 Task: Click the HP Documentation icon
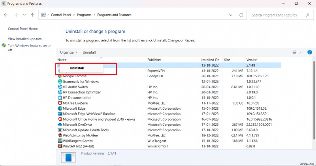point(60,98)
